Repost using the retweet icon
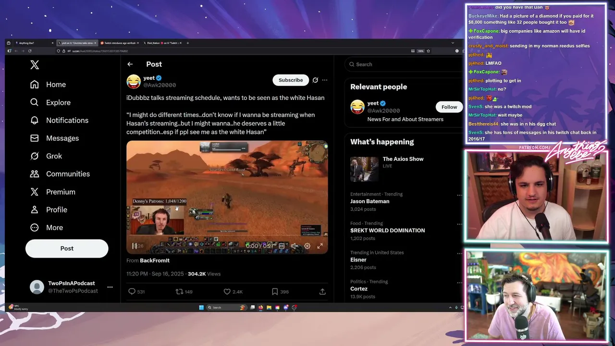Viewport: 615px width, 346px height. tap(179, 292)
